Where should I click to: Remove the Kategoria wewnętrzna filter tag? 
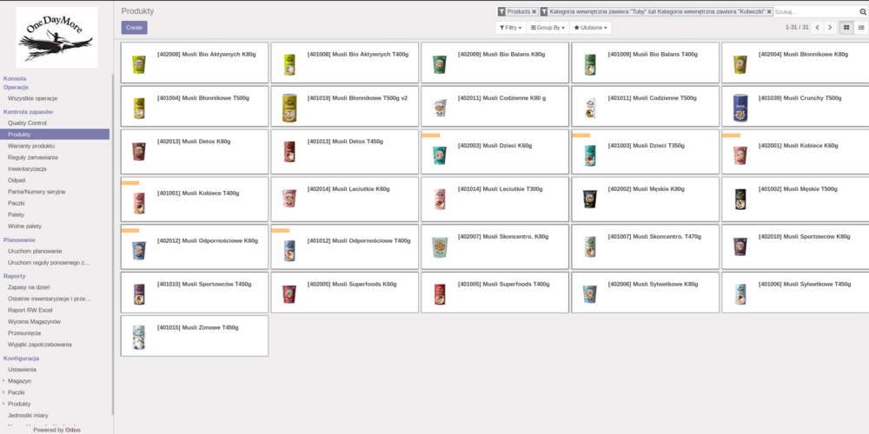tap(769, 12)
